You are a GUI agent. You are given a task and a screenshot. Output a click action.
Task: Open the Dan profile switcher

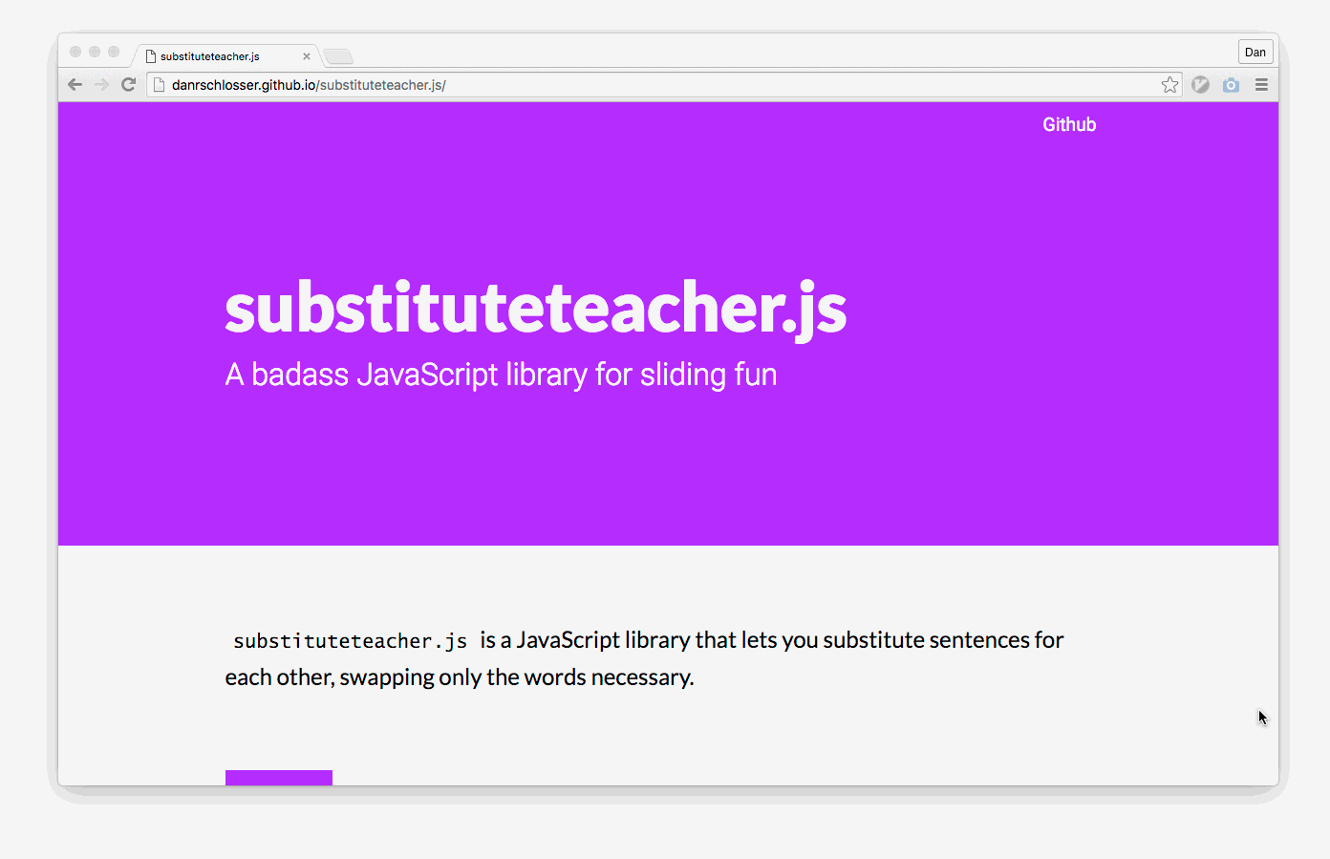(x=1255, y=53)
